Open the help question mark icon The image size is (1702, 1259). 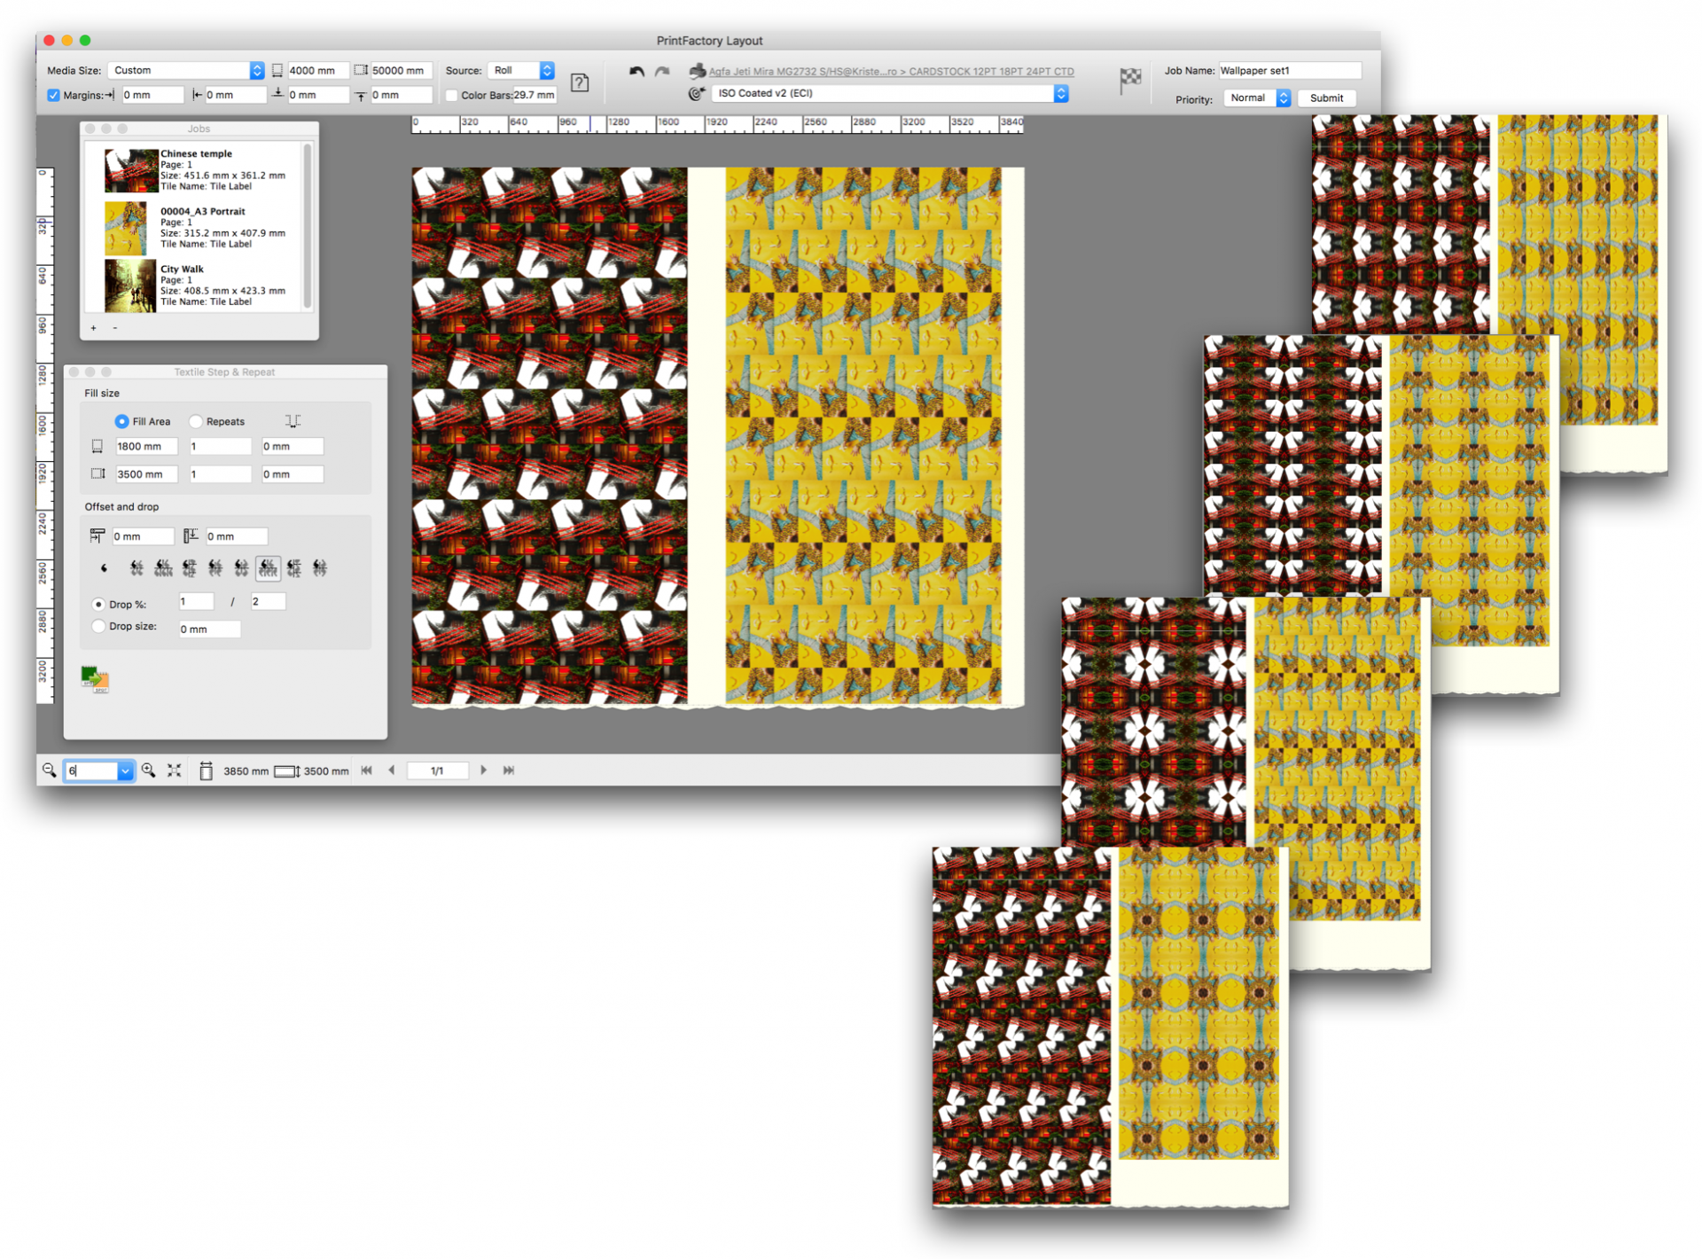580,82
